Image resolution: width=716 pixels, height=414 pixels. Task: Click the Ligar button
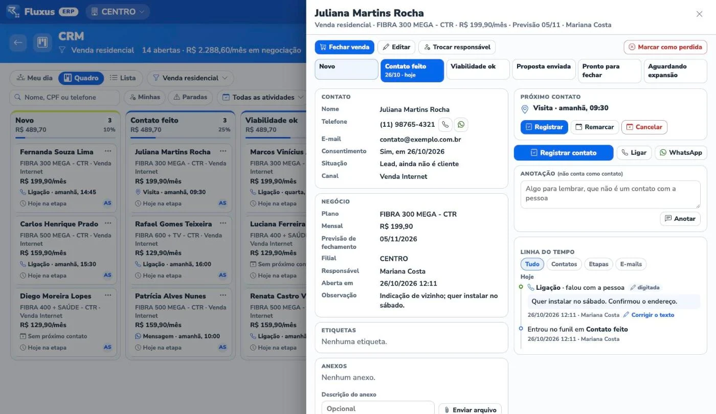tap(634, 153)
